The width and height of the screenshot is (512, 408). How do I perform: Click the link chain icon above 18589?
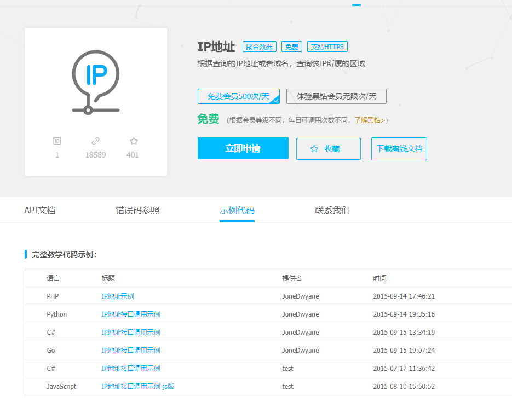(95, 141)
